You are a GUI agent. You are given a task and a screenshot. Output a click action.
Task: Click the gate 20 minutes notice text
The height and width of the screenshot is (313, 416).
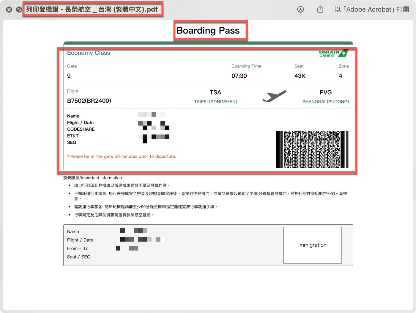coord(122,156)
